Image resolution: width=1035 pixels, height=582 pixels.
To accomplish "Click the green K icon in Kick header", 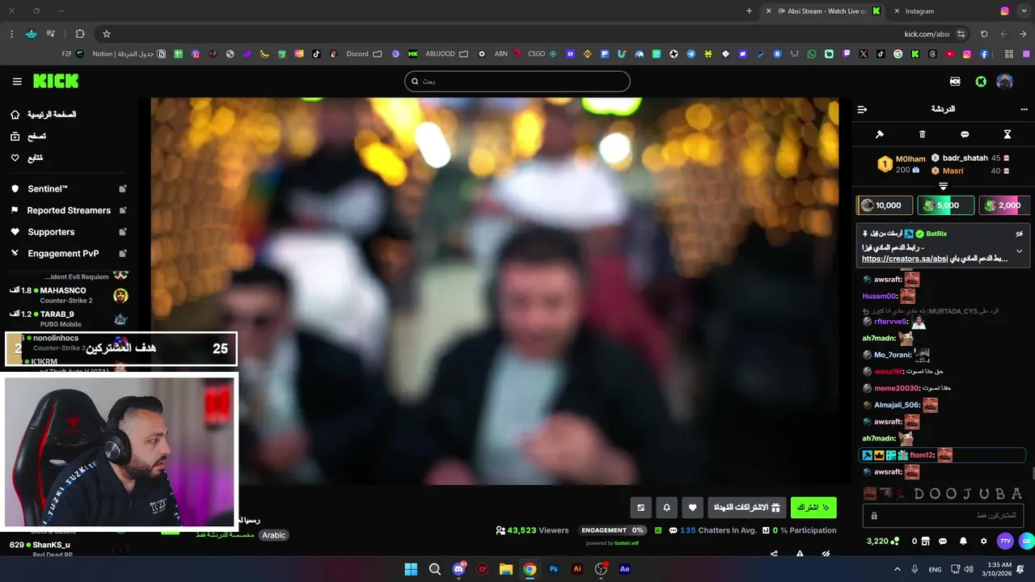I will click(x=981, y=82).
